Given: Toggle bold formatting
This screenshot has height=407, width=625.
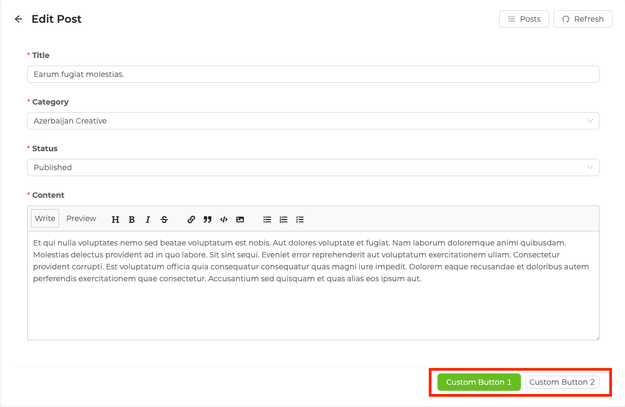Looking at the screenshot, I should [131, 219].
